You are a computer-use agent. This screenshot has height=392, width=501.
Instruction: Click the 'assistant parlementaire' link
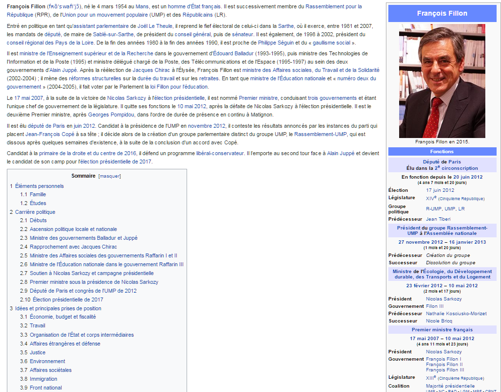coord(101,26)
